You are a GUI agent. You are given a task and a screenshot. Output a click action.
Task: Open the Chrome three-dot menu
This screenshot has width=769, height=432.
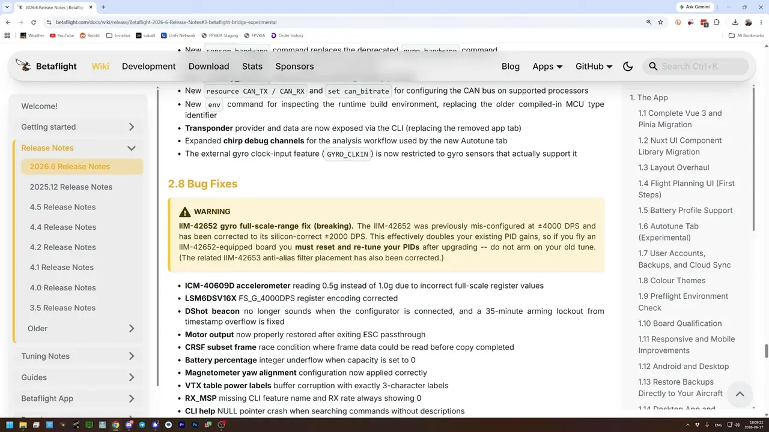click(761, 22)
